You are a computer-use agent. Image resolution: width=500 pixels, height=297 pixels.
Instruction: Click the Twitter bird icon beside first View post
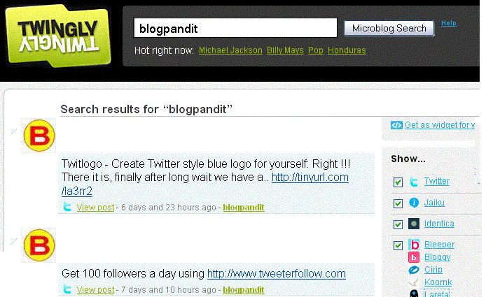pos(67,207)
